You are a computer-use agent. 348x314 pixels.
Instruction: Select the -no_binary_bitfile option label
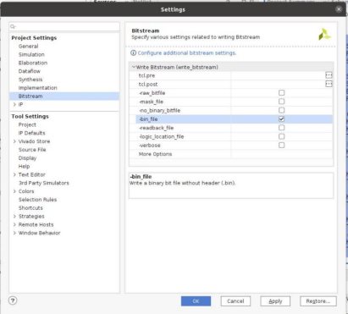(159, 110)
